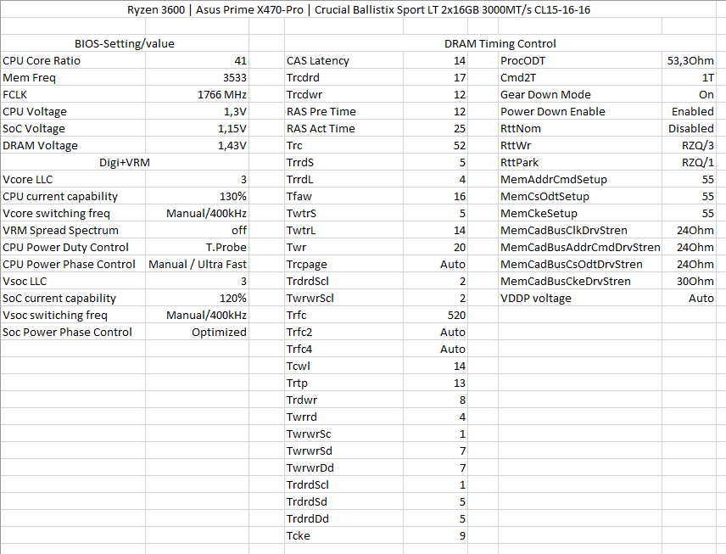Click the 'TwtrL' label cell
The width and height of the screenshot is (726, 554).
(344, 230)
